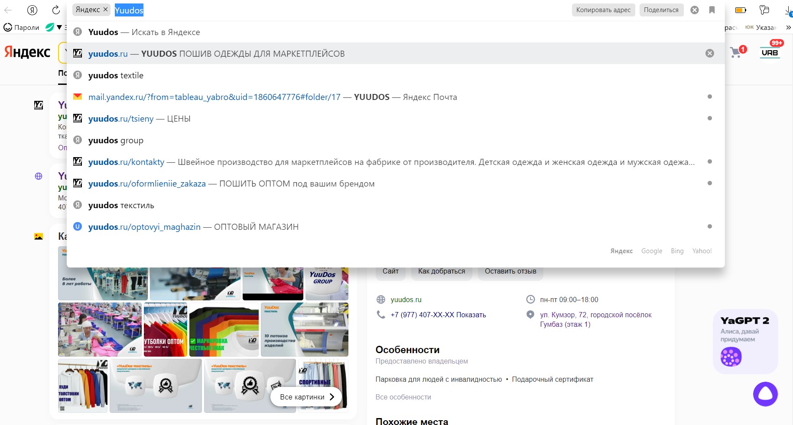This screenshot has height=425, width=793.
Task: Click the Сайт button in company card
Action: pyautogui.click(x=390, y=271)
